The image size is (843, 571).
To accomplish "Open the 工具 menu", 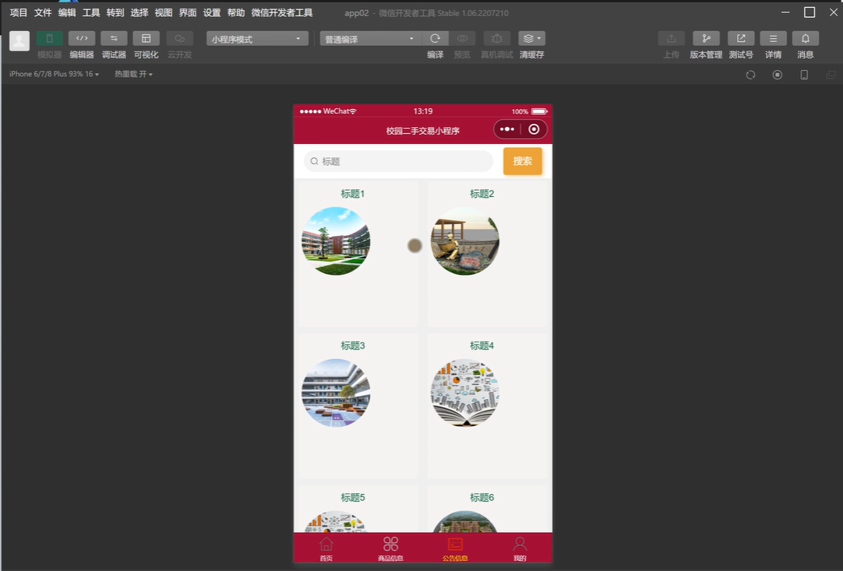I will (91, 12).
